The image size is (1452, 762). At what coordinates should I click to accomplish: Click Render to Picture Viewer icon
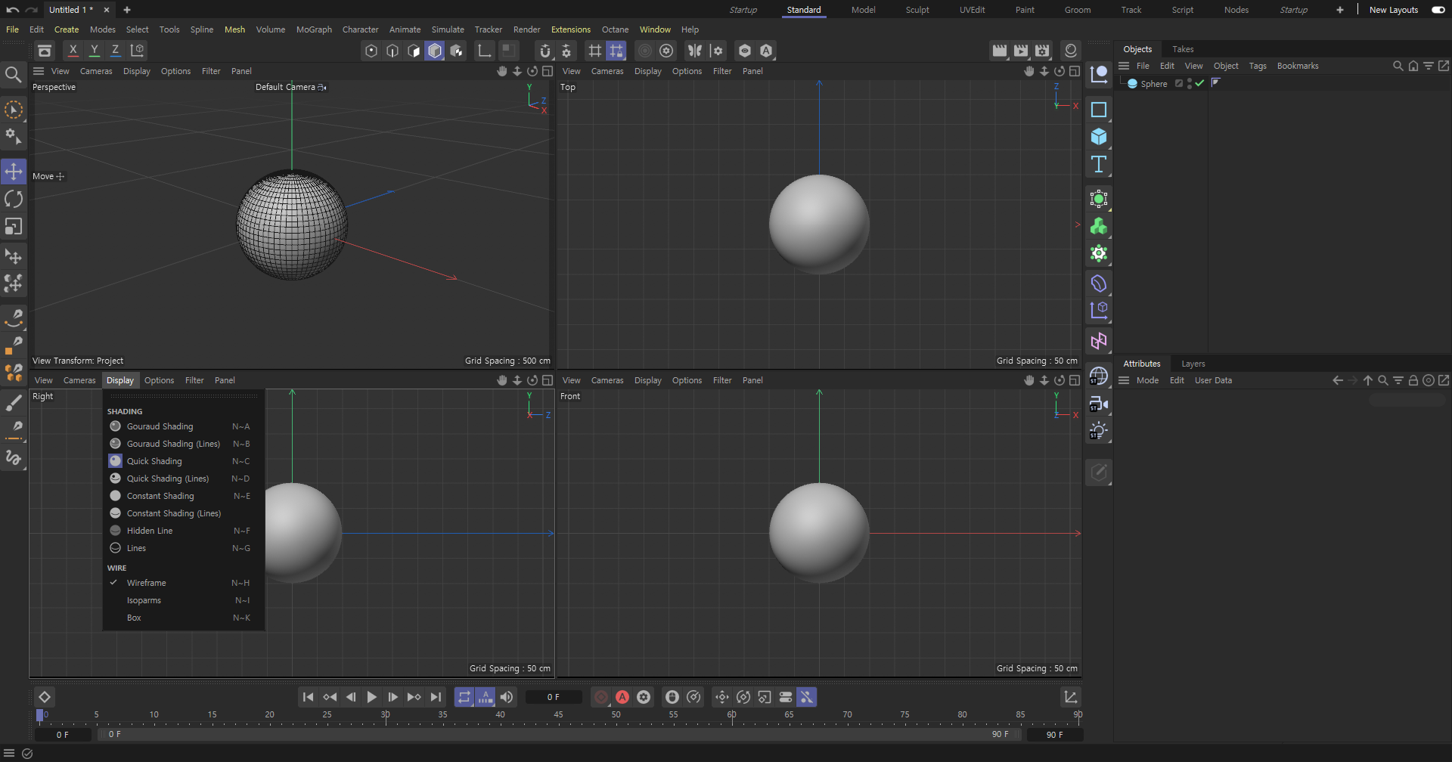pos(1021,51)
